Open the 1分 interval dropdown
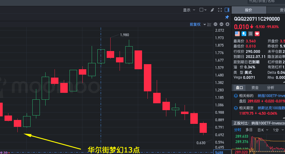The width and height of the screenshot is (285, 154). pyautogui.click(x=278, y=130)
